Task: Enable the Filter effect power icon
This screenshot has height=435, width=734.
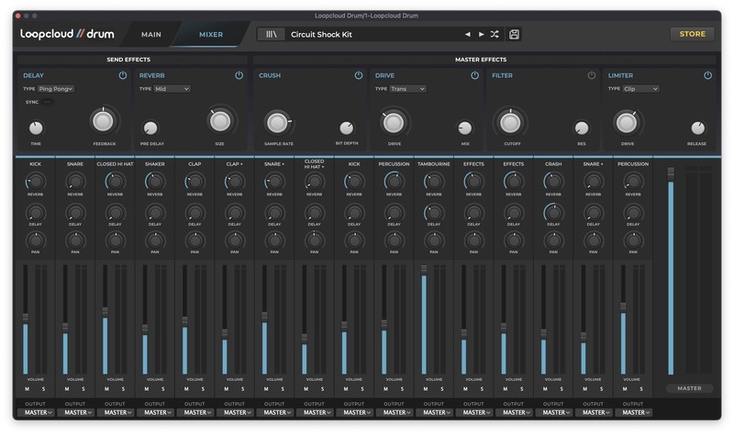Action: click(x=591, y=75)
